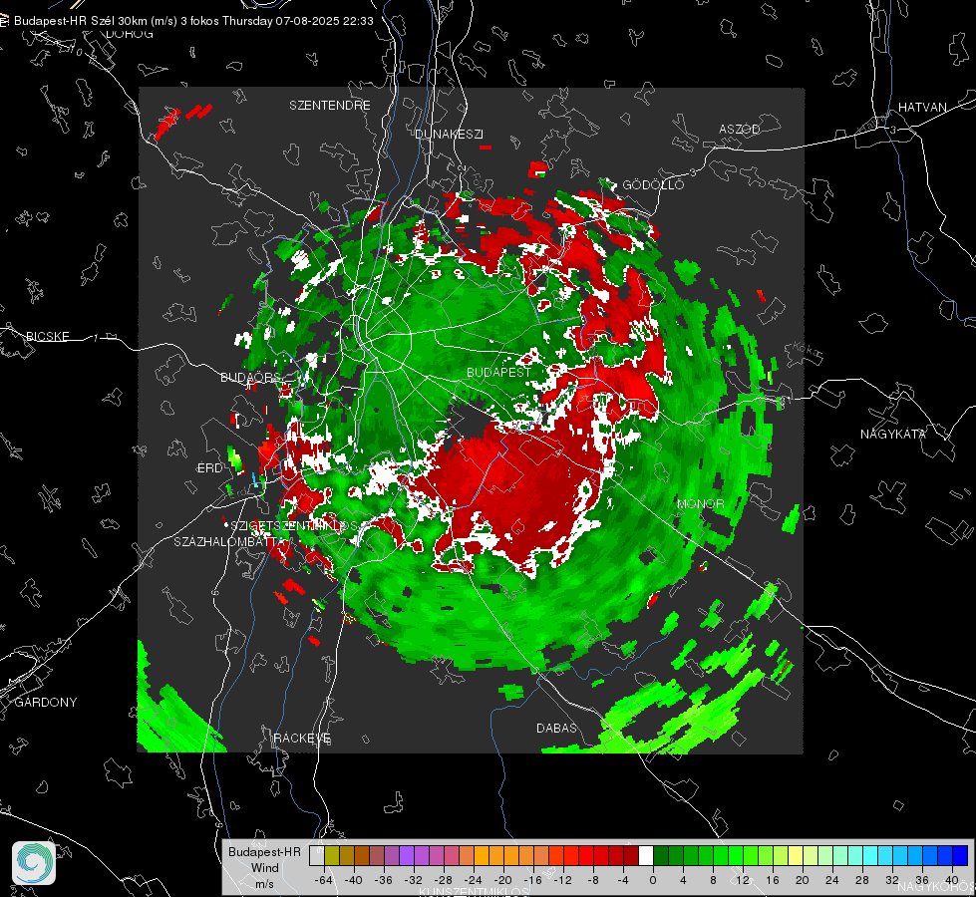
Task: Click the ASZOD town label
Action: click(740, 129)
